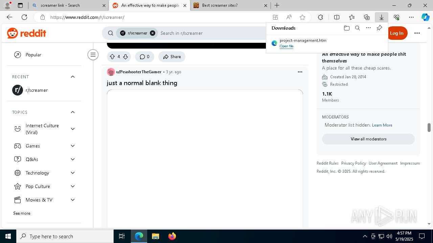This screenshot has height=243, width=433.
Task: Switch to 'Best screamer sites?' tab
Action: point(230,5)
